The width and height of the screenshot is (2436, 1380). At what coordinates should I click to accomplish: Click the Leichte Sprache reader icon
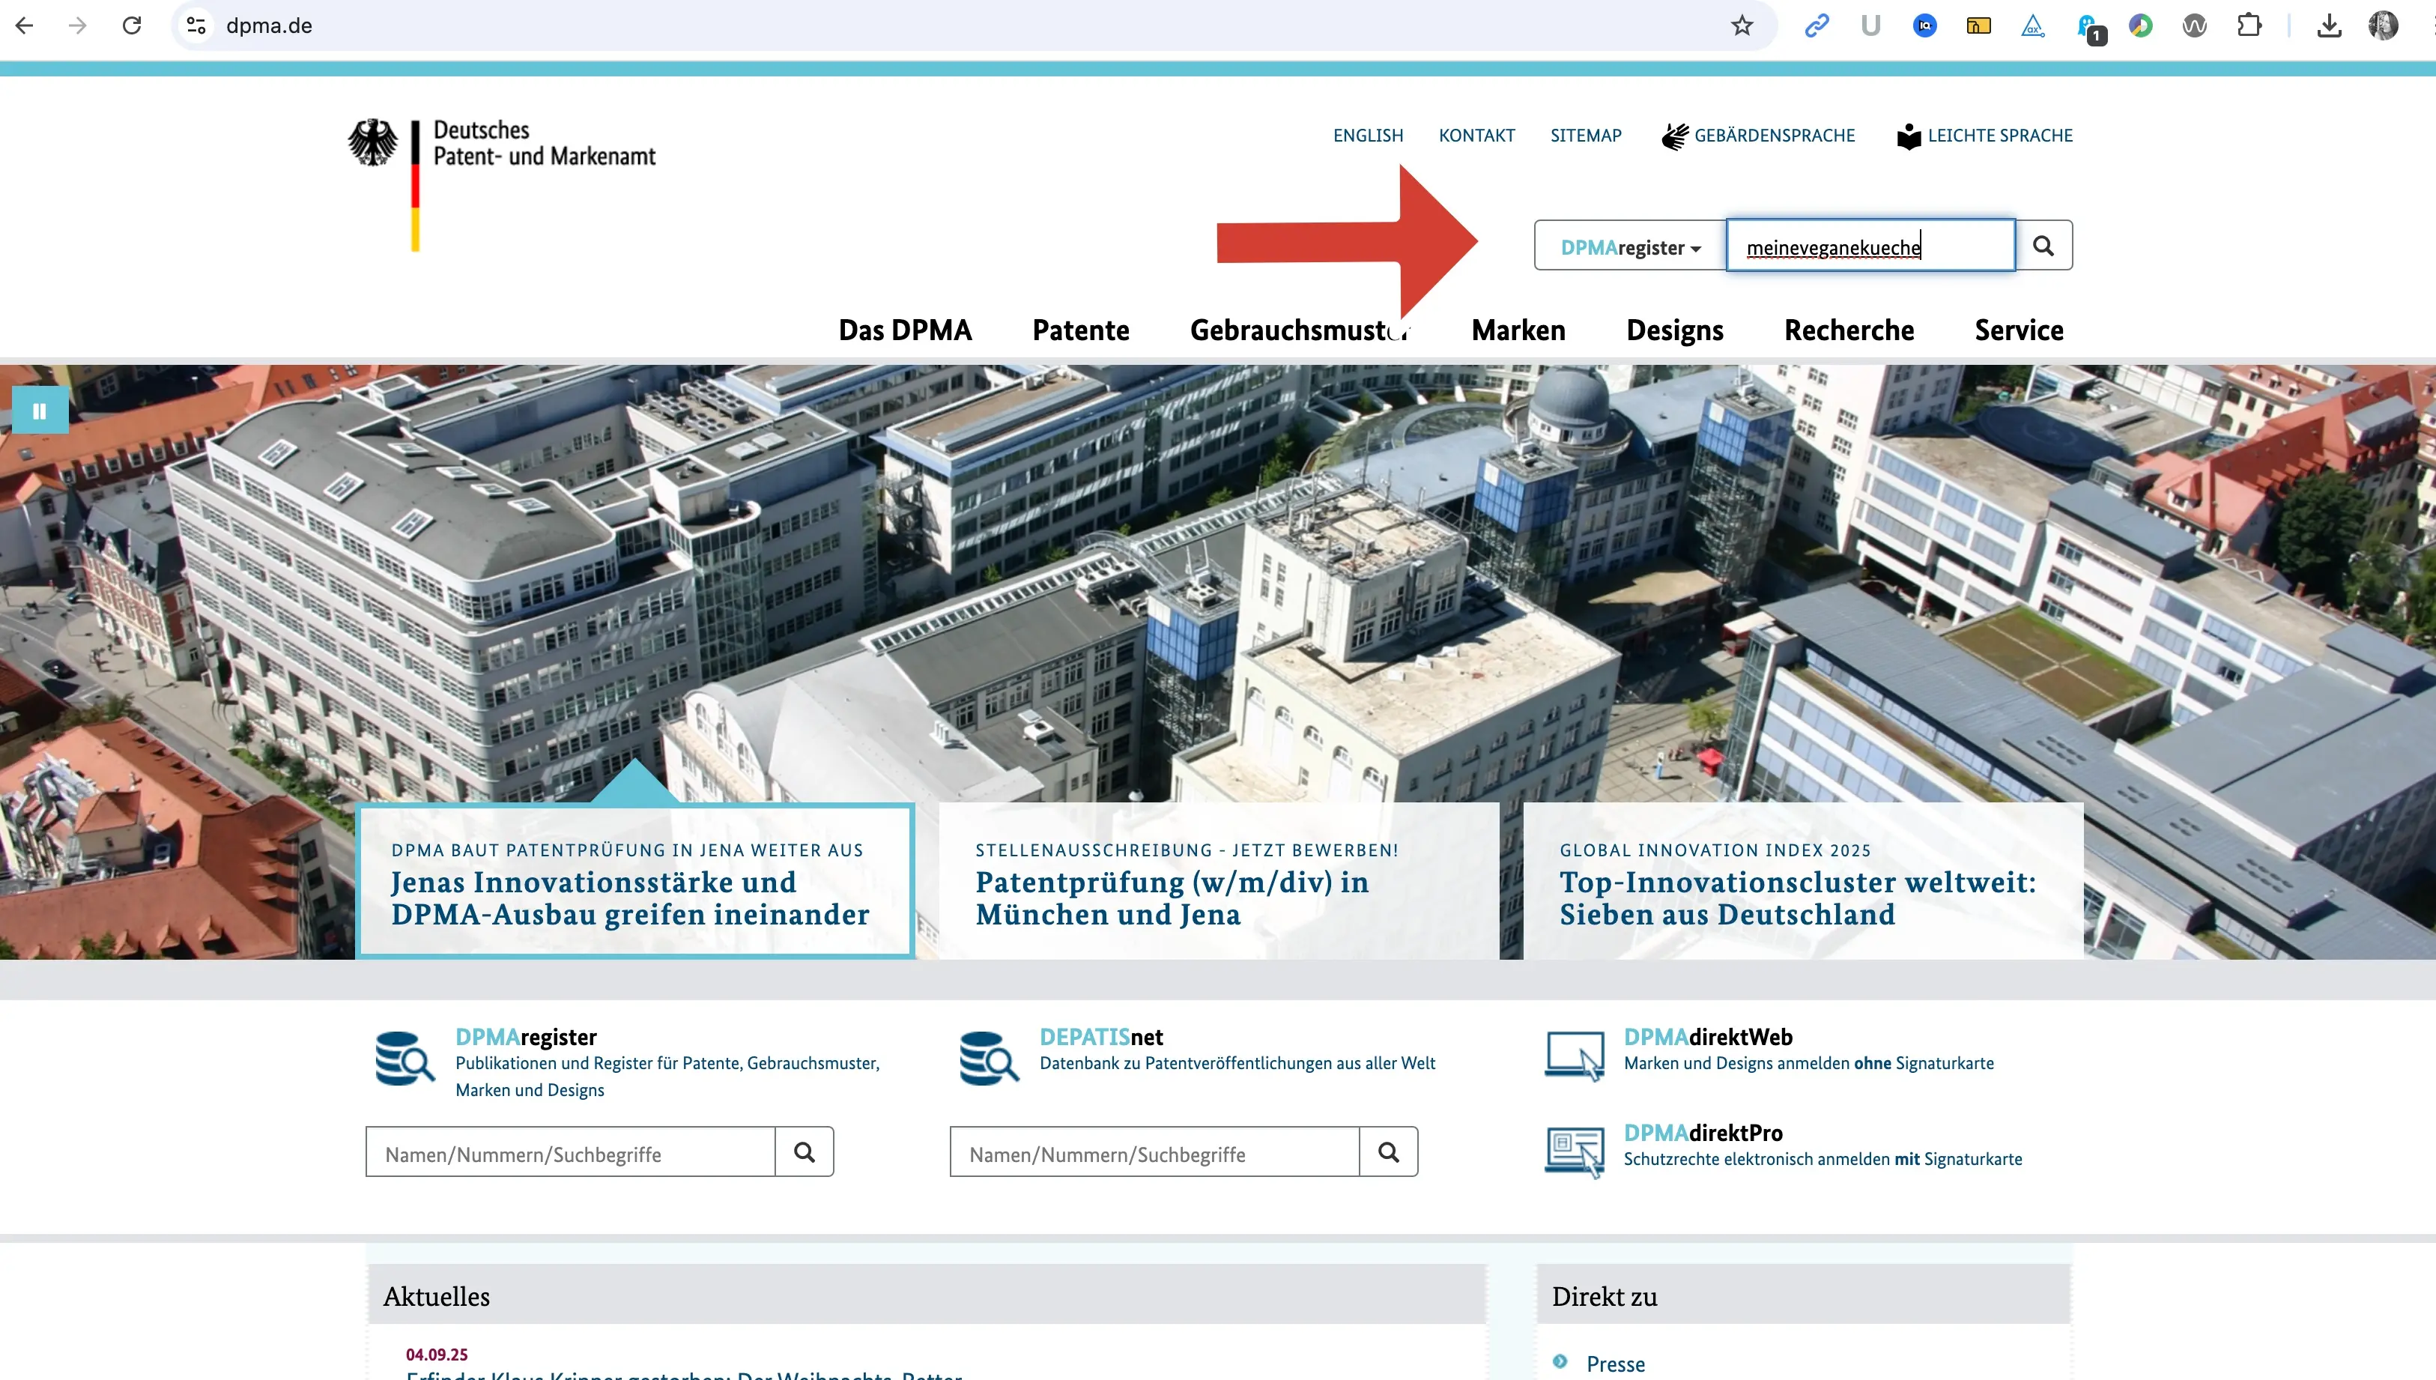point(1908,136)
